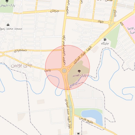Viewport: 135px width, 135px height.
Task: Click the یاس street label
Action: coord(47,70)
